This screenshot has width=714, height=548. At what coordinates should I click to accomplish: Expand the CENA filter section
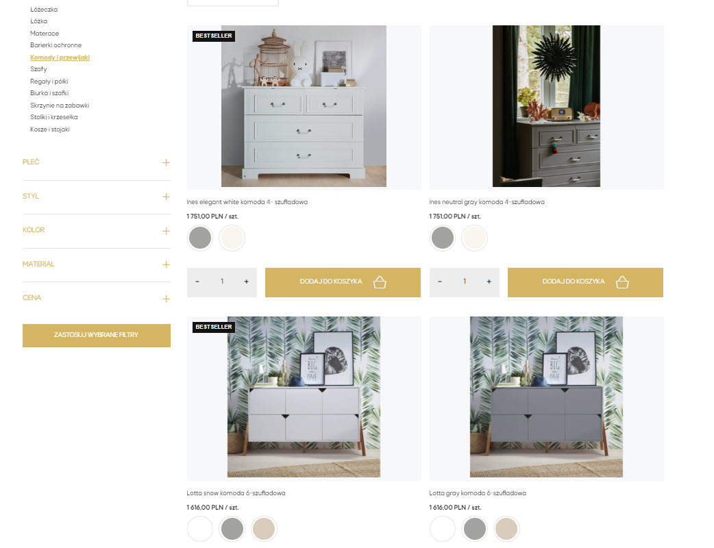click(166, 299)
